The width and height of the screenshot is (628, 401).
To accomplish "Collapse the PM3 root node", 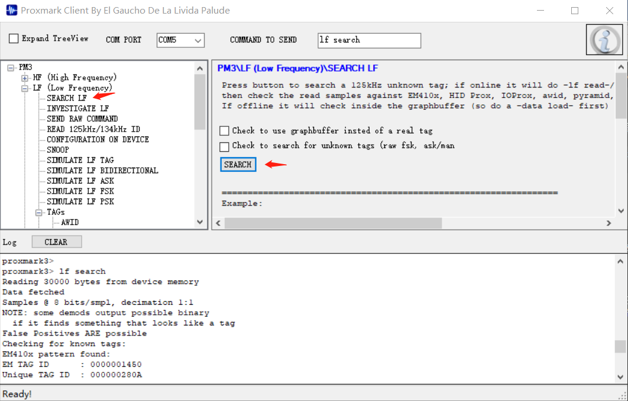I will (11, 67).
